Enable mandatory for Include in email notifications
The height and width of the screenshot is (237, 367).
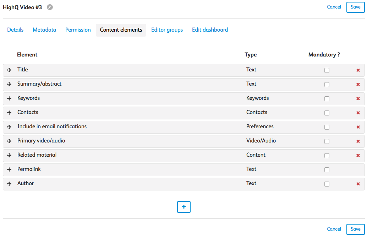(x=327, y=127)
